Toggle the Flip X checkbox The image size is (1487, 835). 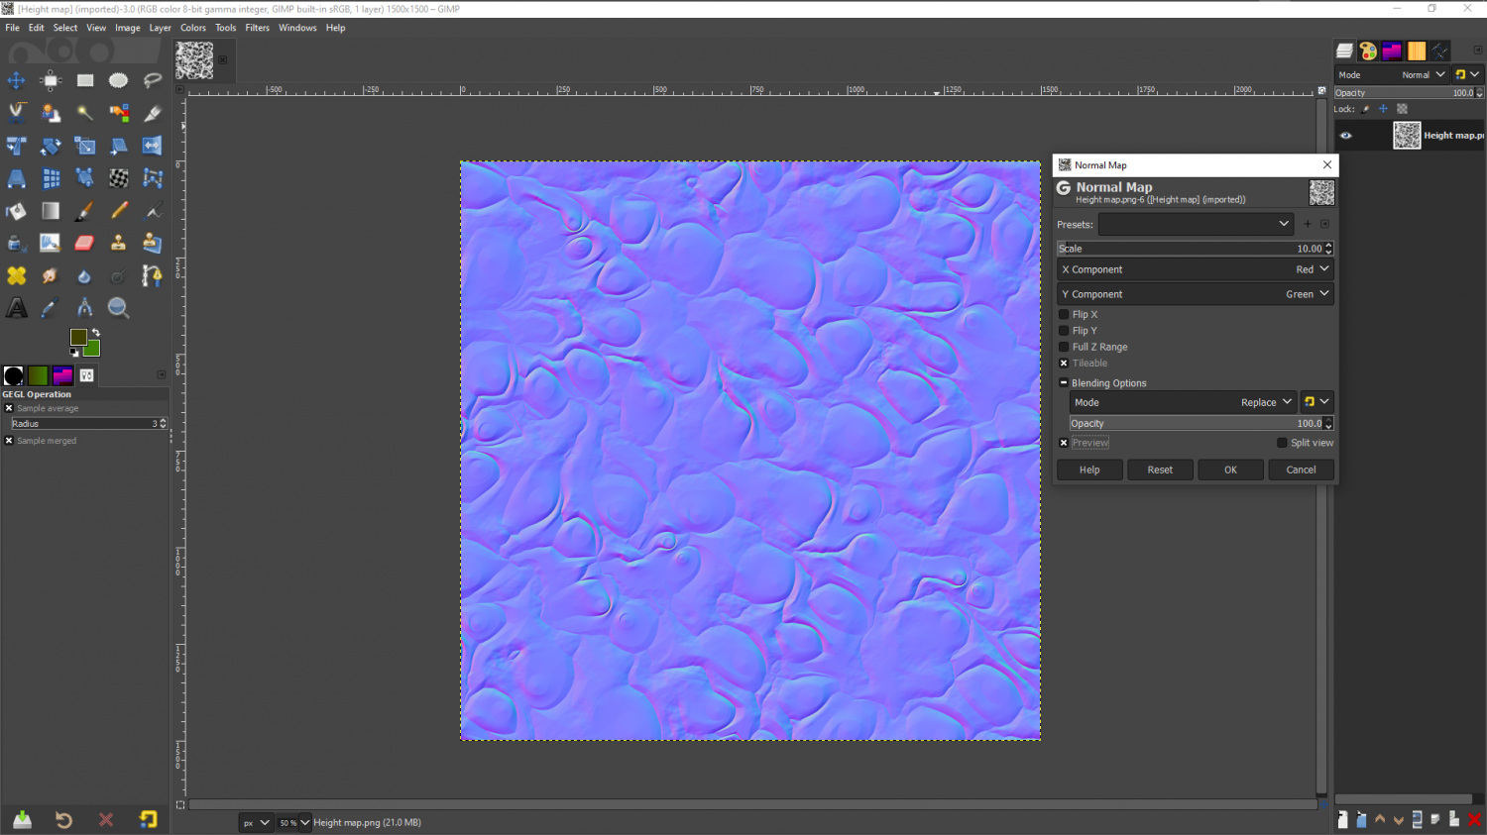click(x=1064, y=314)
